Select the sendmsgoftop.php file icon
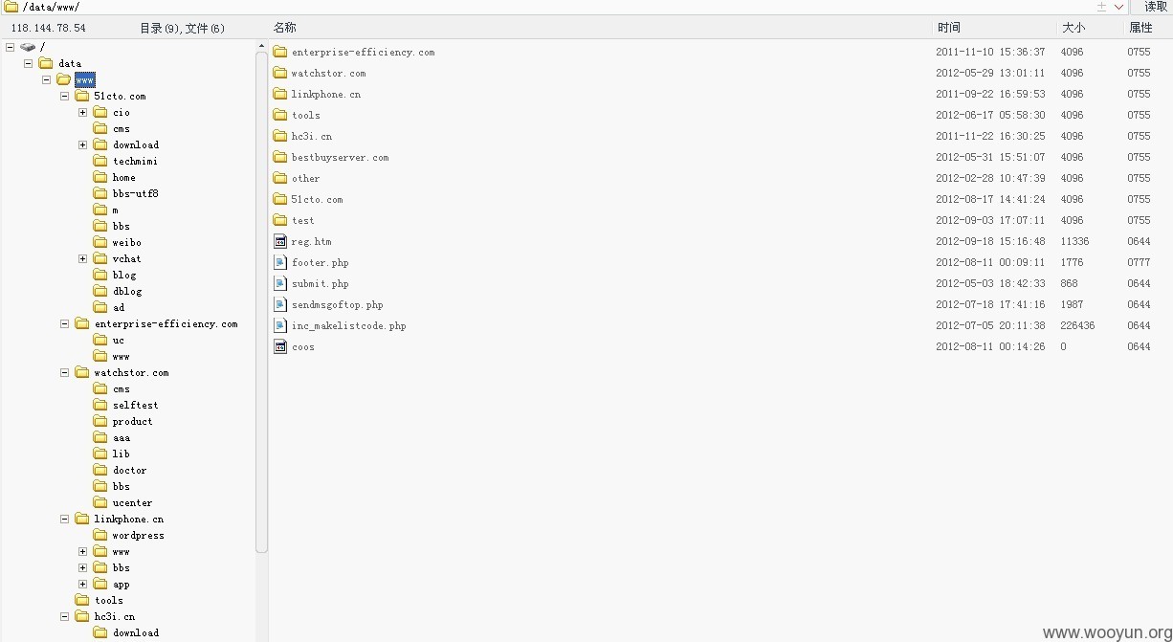1173x642 pixels. click(x=280, y=304)
